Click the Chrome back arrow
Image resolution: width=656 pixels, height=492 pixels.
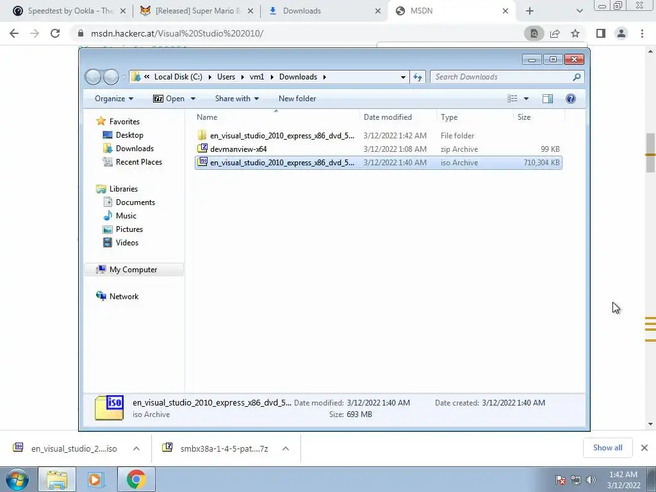(14, 33)
